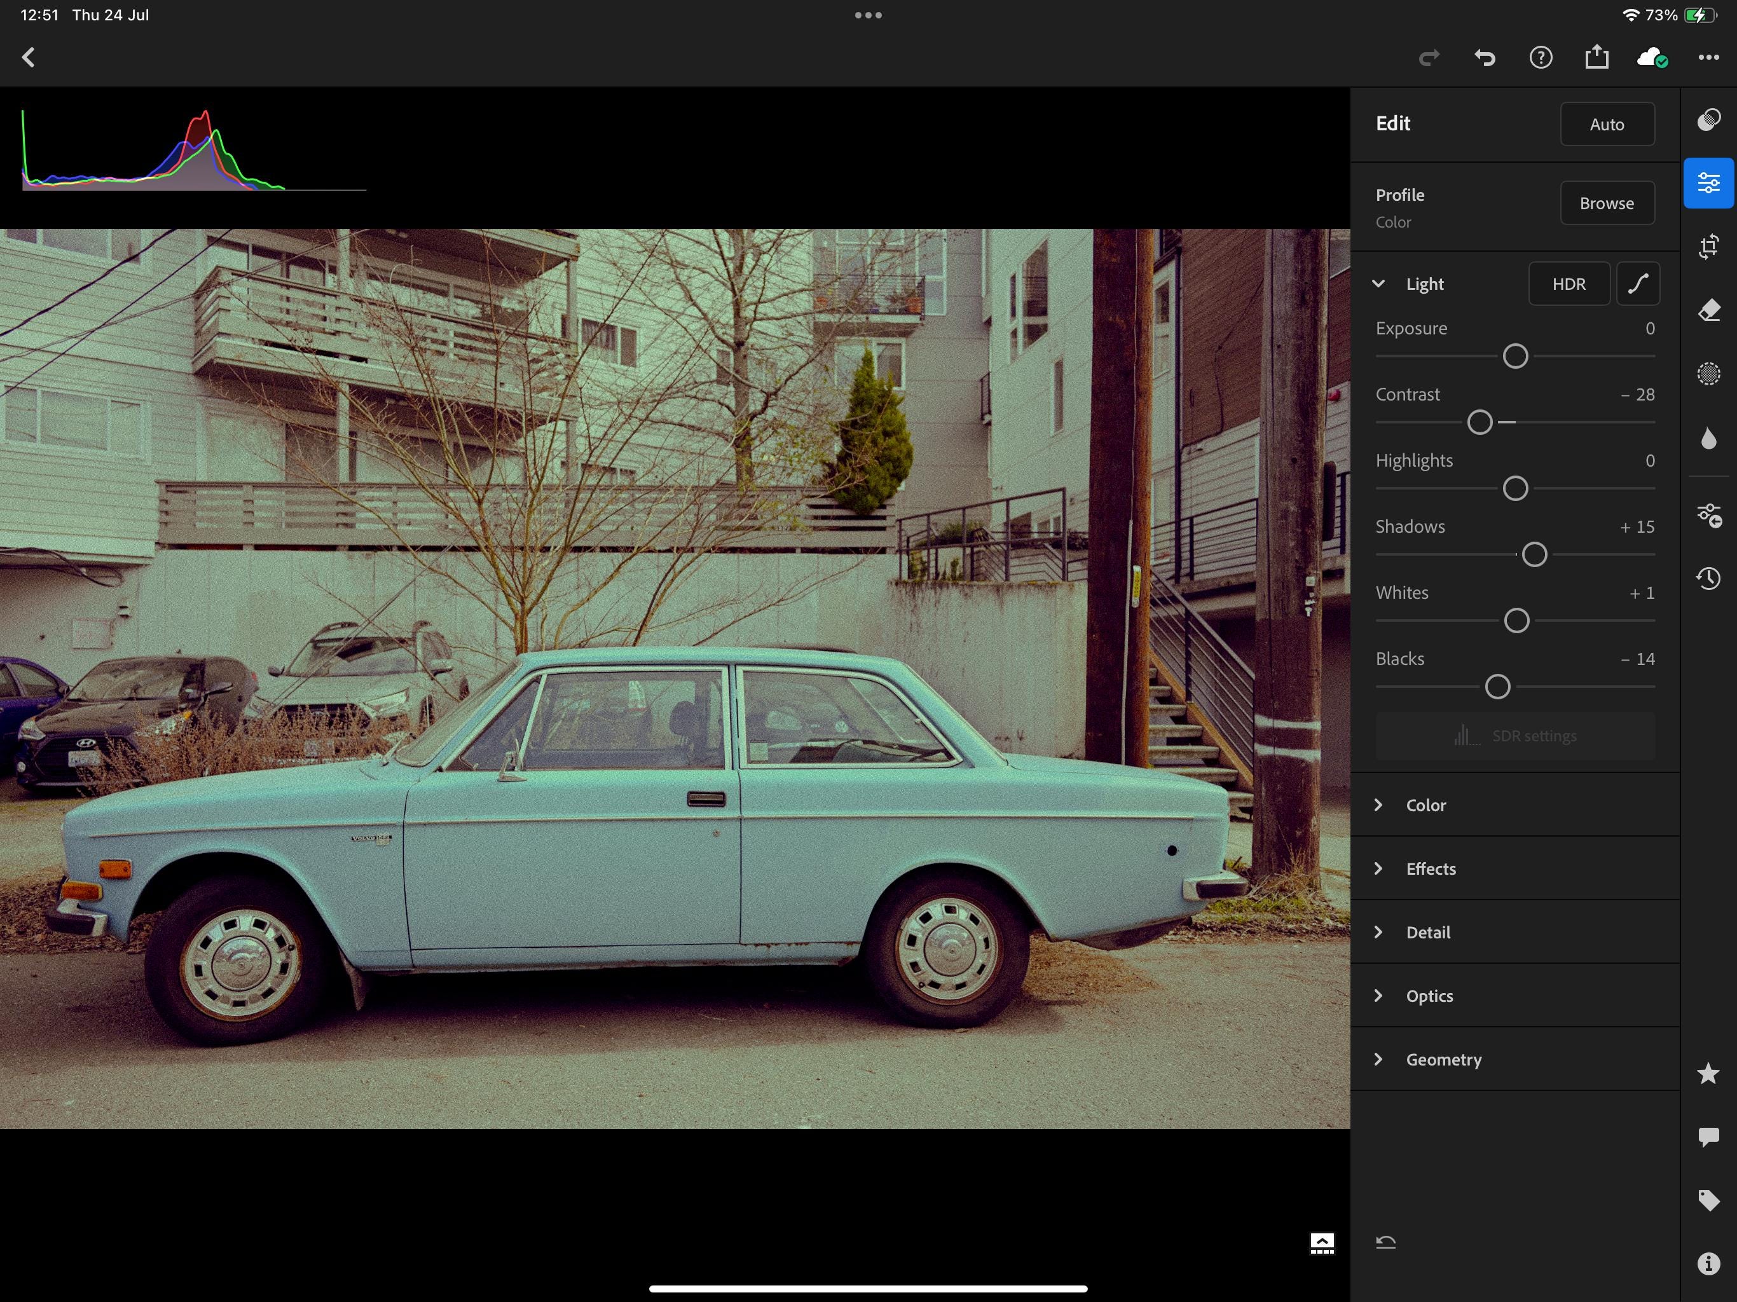The width and height of the screenshot is (1737, 1302).
Task: Select the Healing eraser tool
Action: pyautogui.click(x=1709, y=310)
